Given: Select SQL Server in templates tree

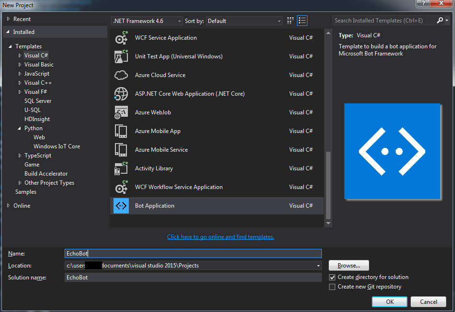Looking at the screenshot, I should click(x=38, y=101).
